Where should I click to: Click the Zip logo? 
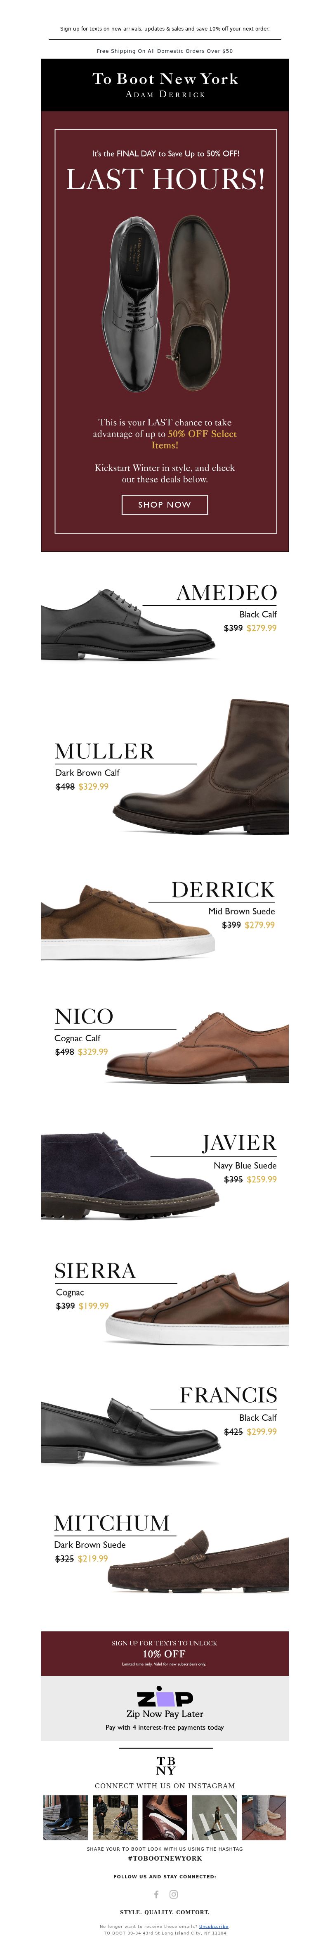click(x=165, y=1698)
